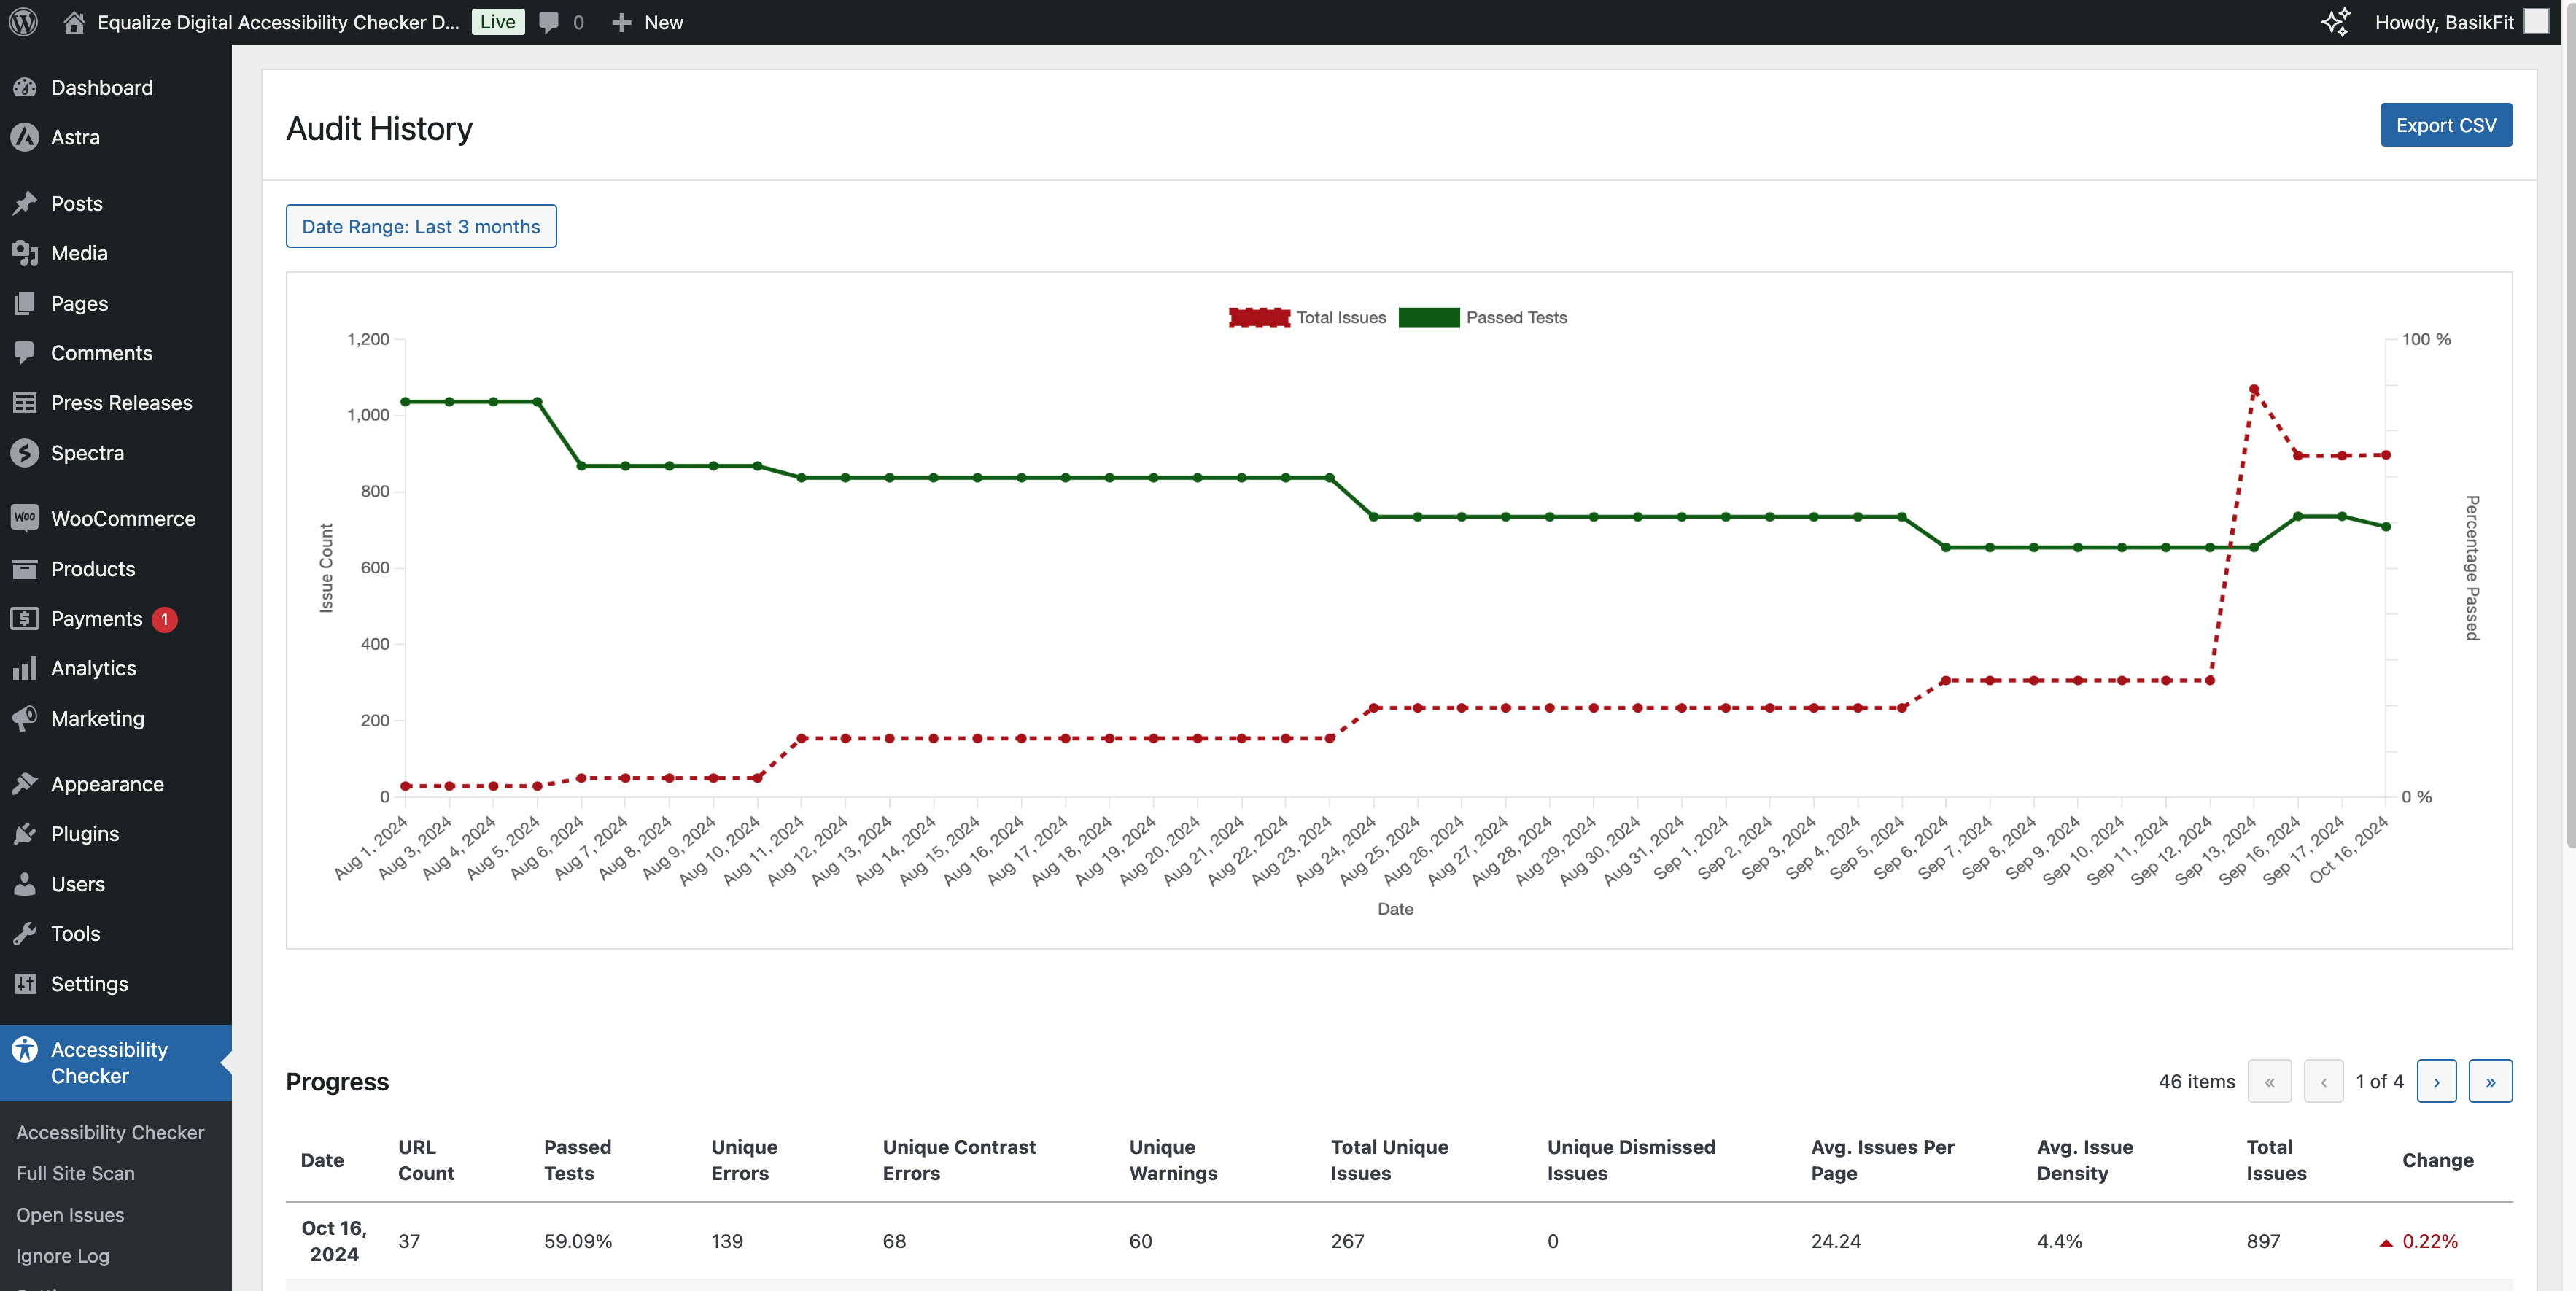The width and height of the screenshot is (2576, 1291).
Task: Click the Live status badge
Action: click(497, 22)
